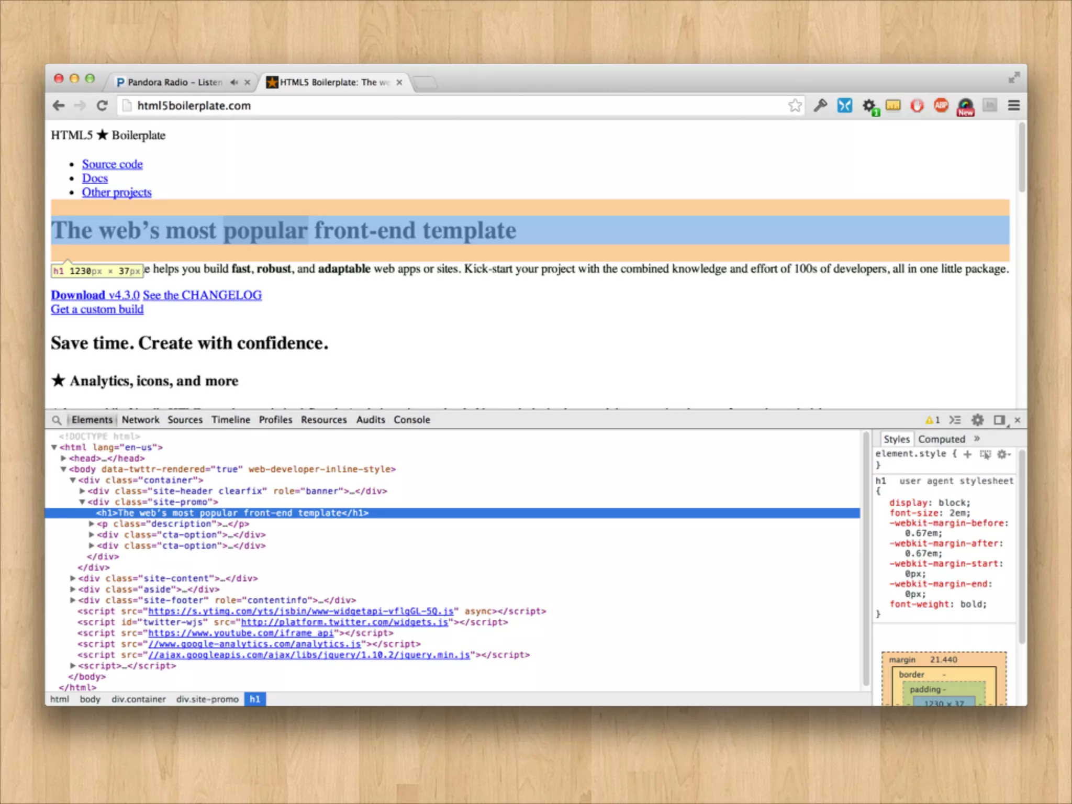This screenshot has height=804, width=1072.
Task: Click the DevTools inspect element magnifier icon
Action: (x=57, y=420)
